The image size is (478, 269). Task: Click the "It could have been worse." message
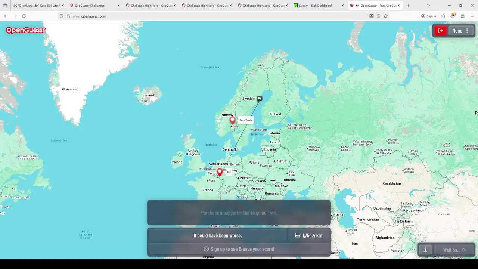click(218, 235)
